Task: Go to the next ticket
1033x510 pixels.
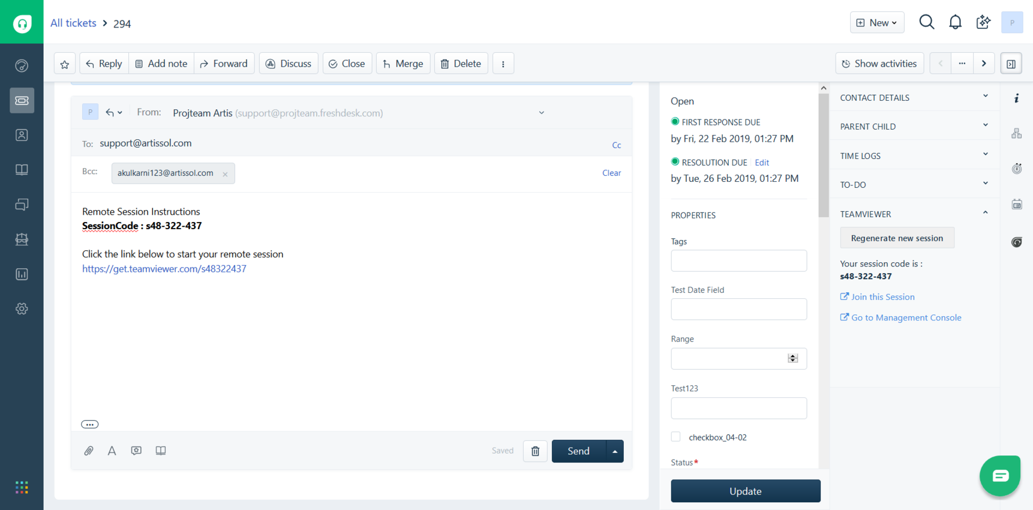Action: point(984,64)
